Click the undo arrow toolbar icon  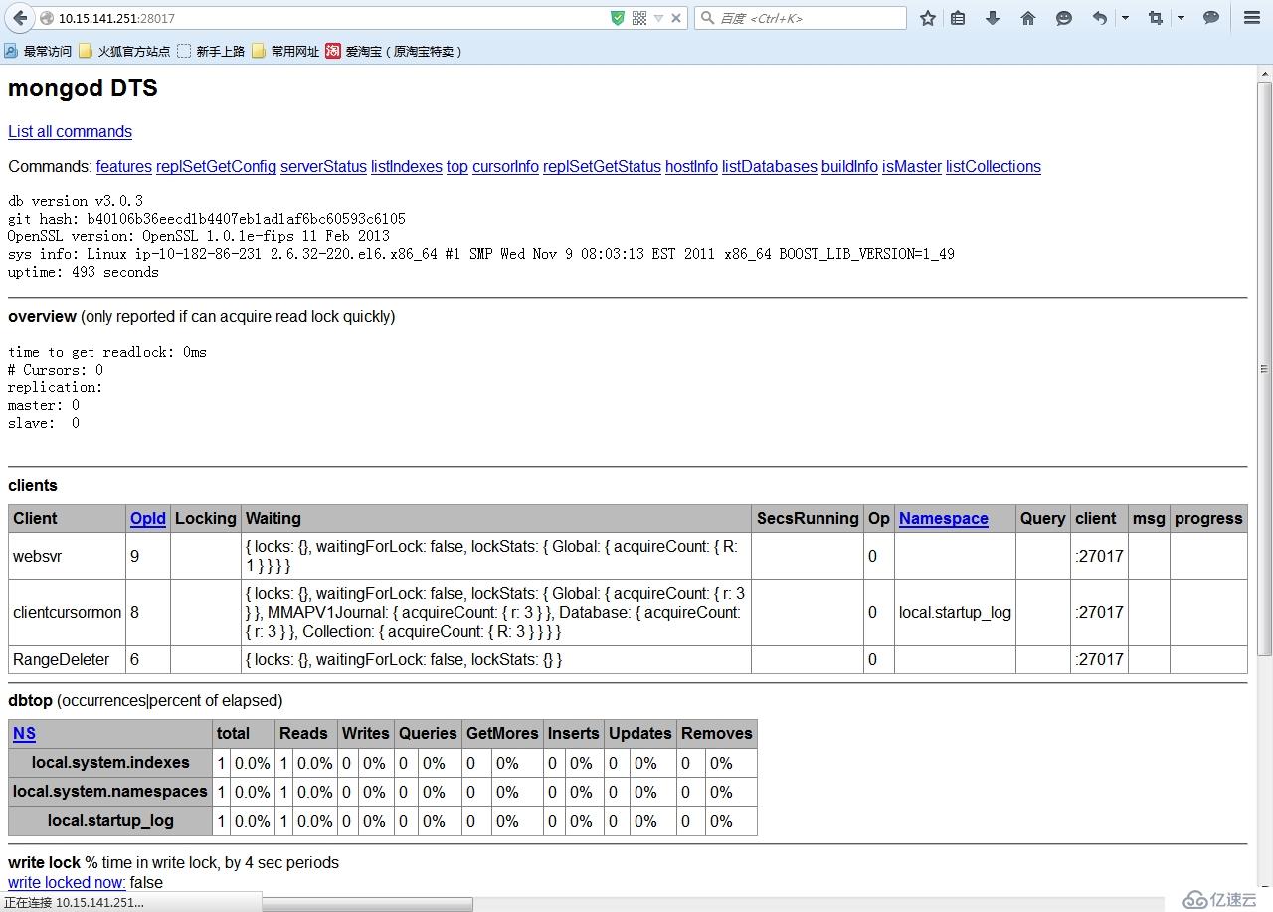click(1099, 18)
